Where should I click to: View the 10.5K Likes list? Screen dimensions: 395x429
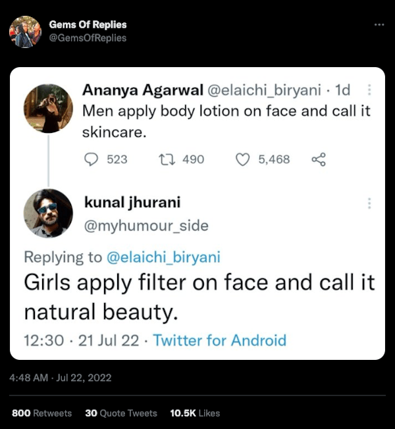pyautogui.click(x=195, y=413)
